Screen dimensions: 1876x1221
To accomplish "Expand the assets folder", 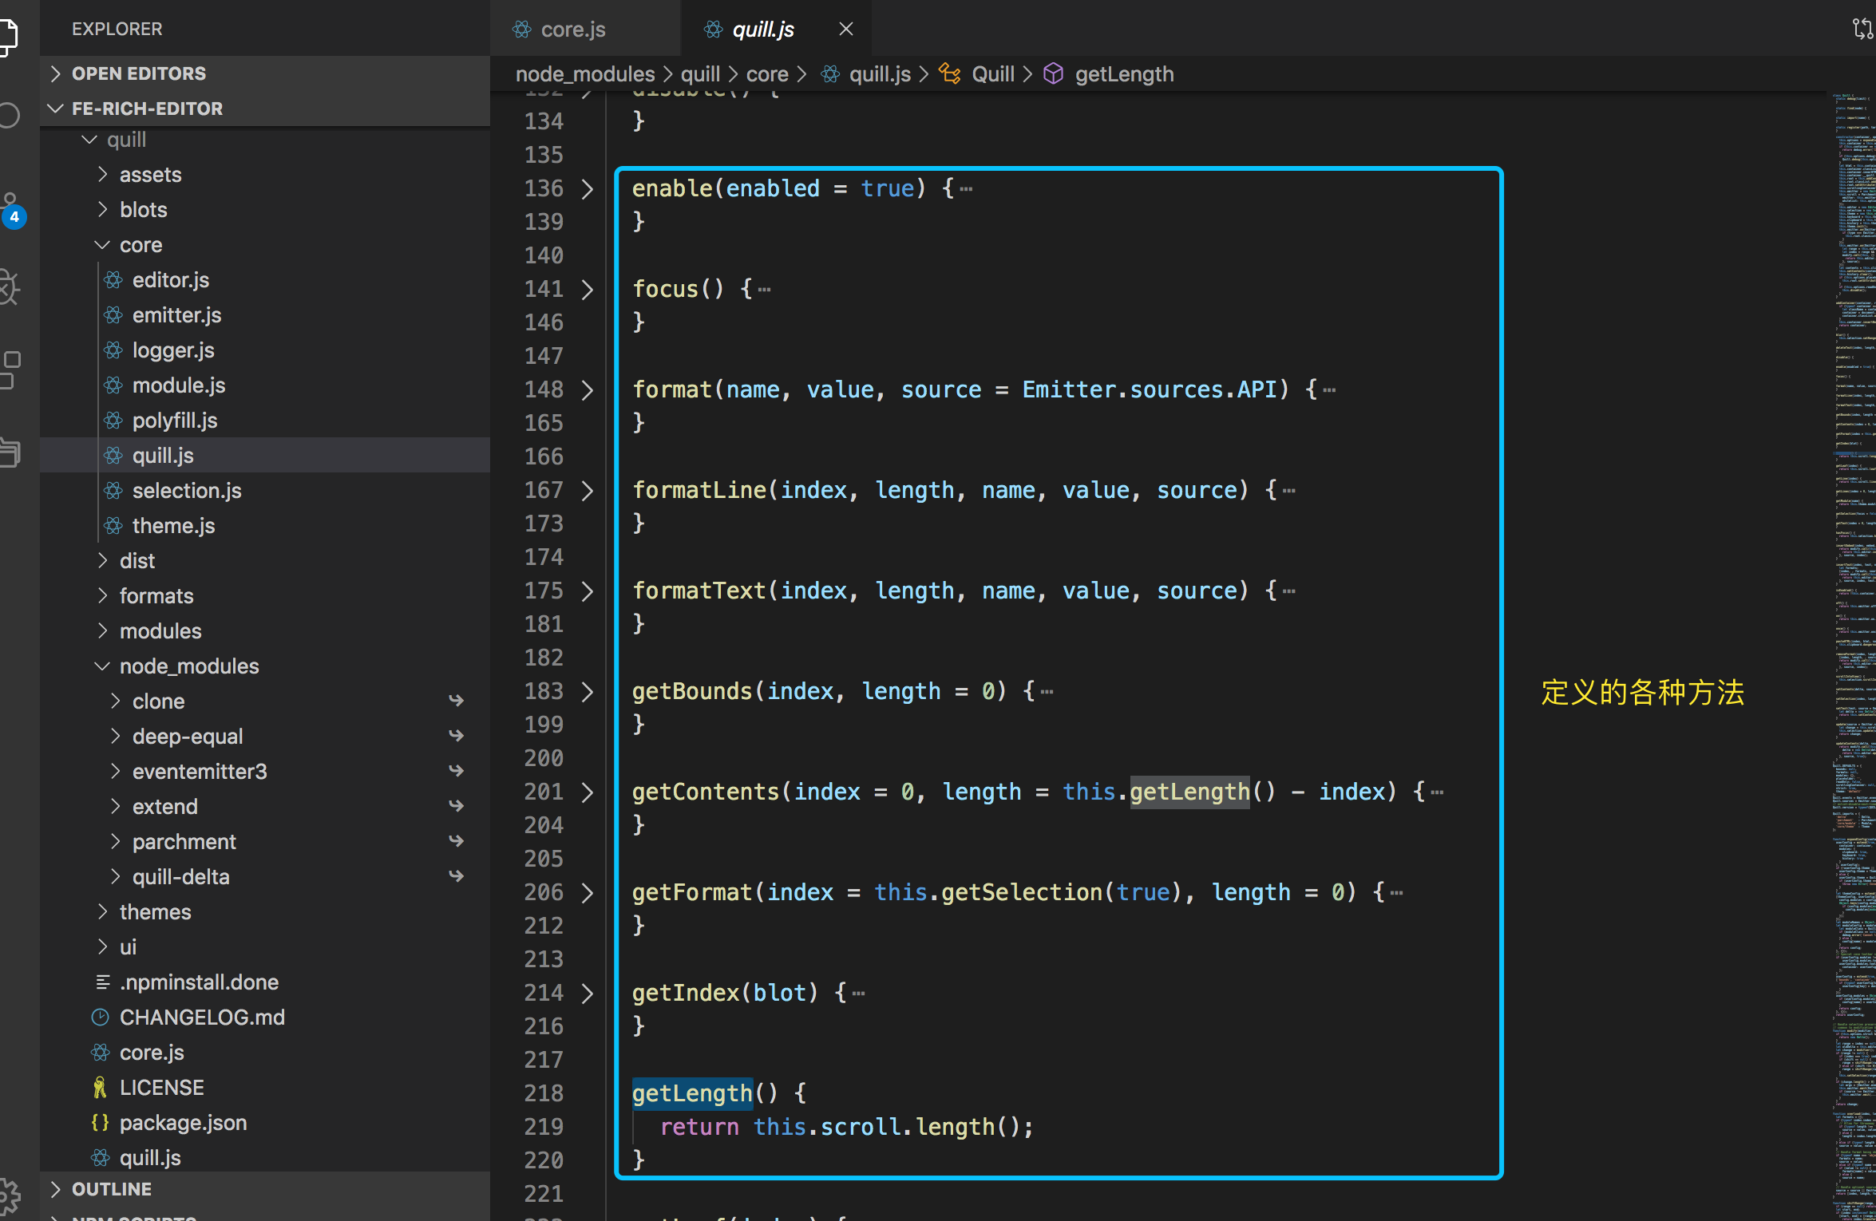I will (x=150, y=175).
